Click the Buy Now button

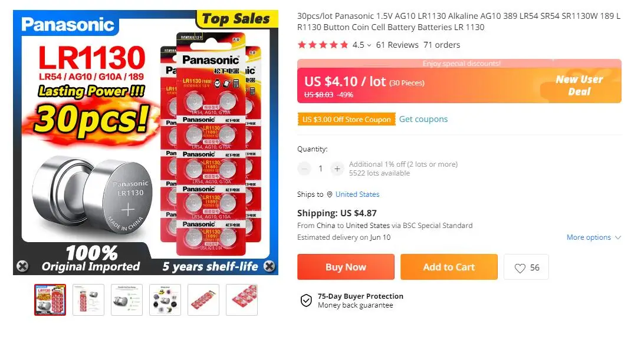point(346,267)
